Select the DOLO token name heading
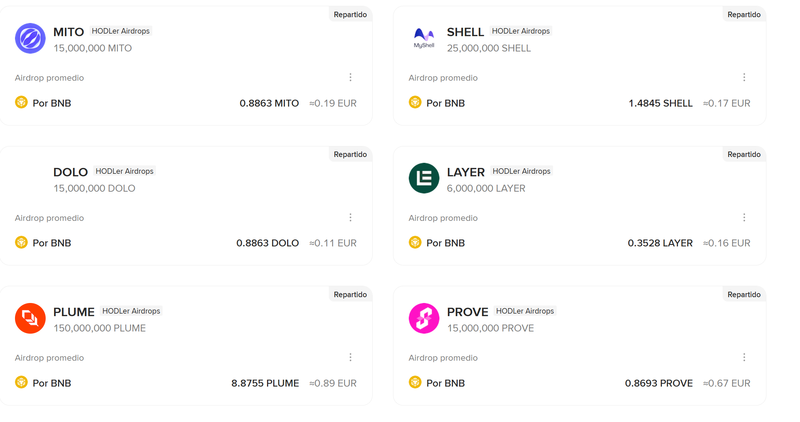Image resolution: width=800 pixels, height=422 pixels. (71, 172)
